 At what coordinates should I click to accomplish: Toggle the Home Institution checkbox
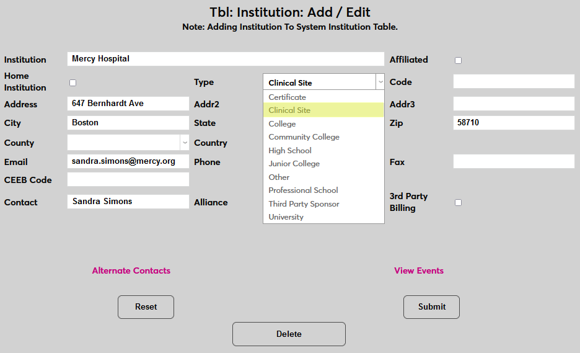73,83
